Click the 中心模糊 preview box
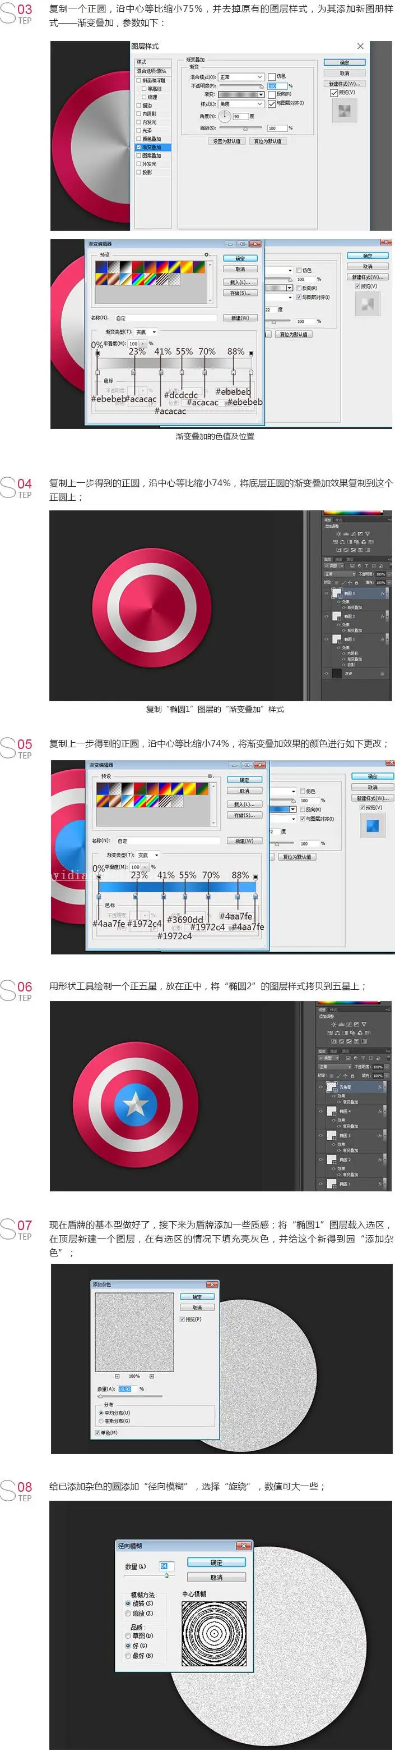The height and width of the screenshot is (1750, 395). (x=213, y=1634)
